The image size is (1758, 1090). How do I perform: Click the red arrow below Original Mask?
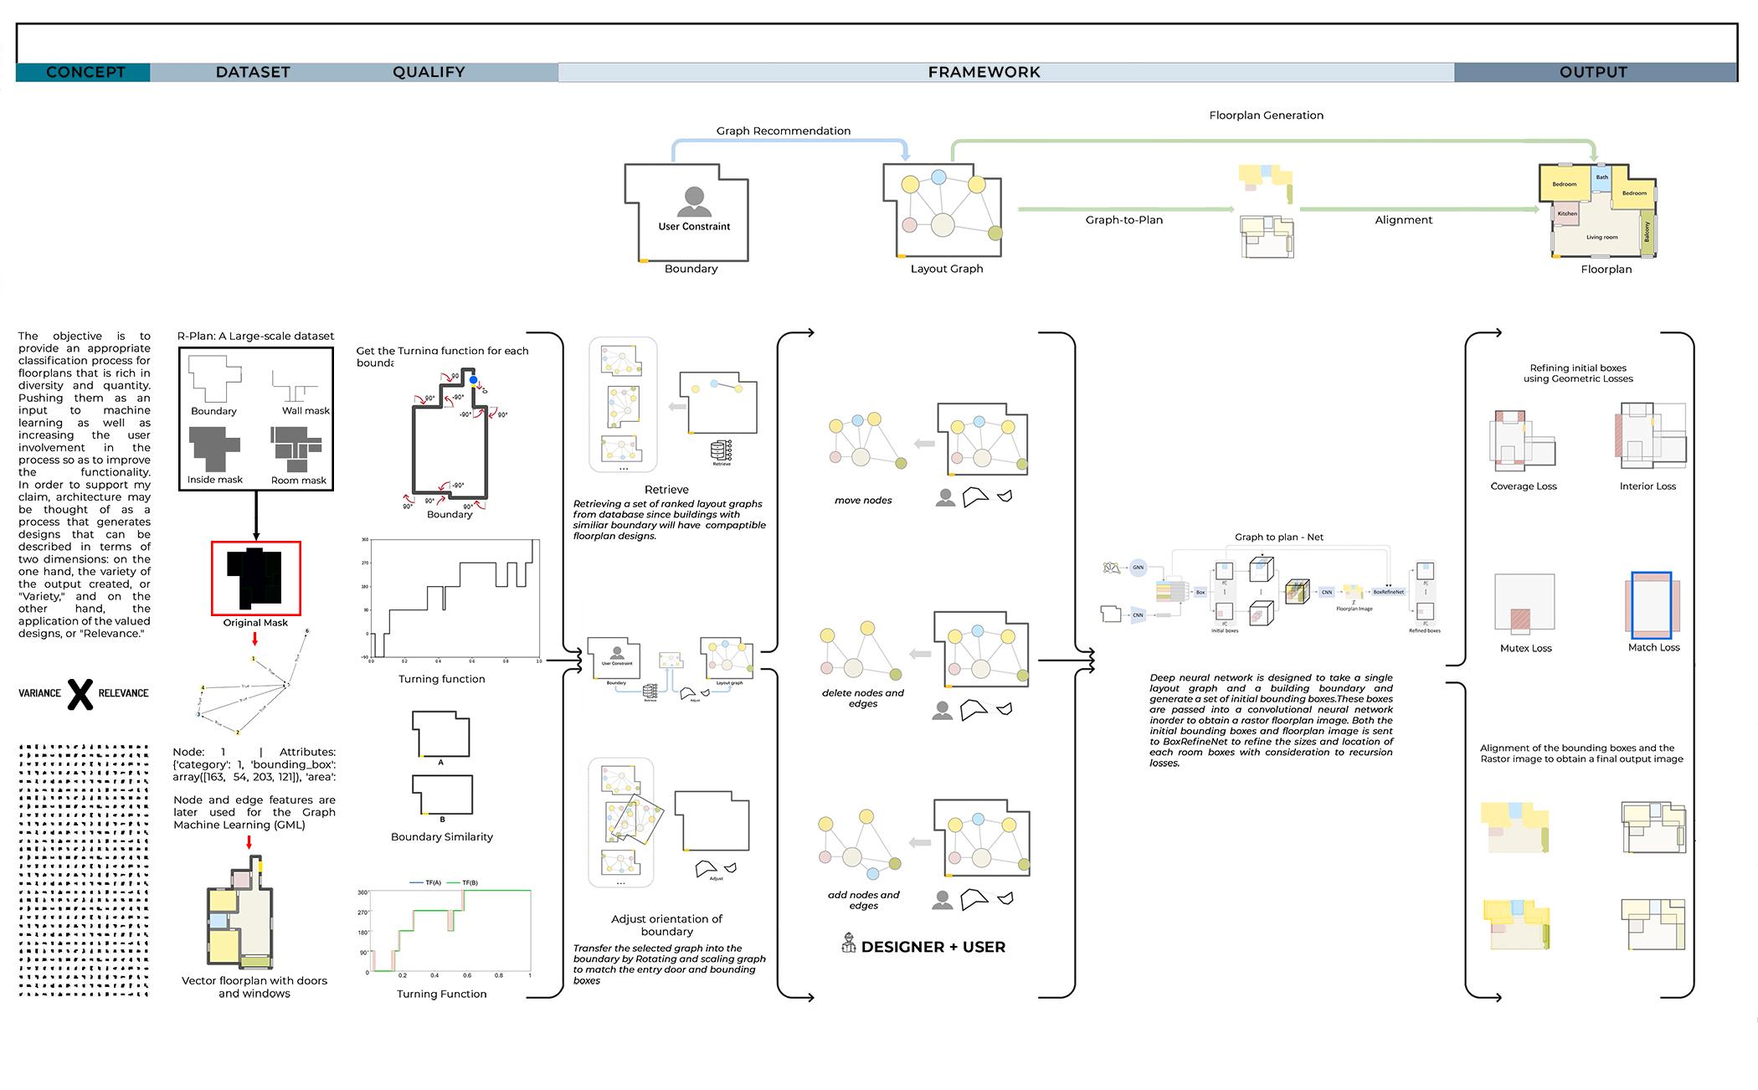tap(255, 640)
